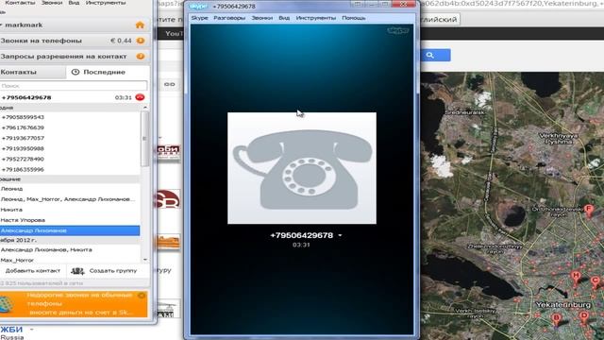Click the Поиск search field in Skype
This screenshot has height=340, width=604.
click(74, 86)
